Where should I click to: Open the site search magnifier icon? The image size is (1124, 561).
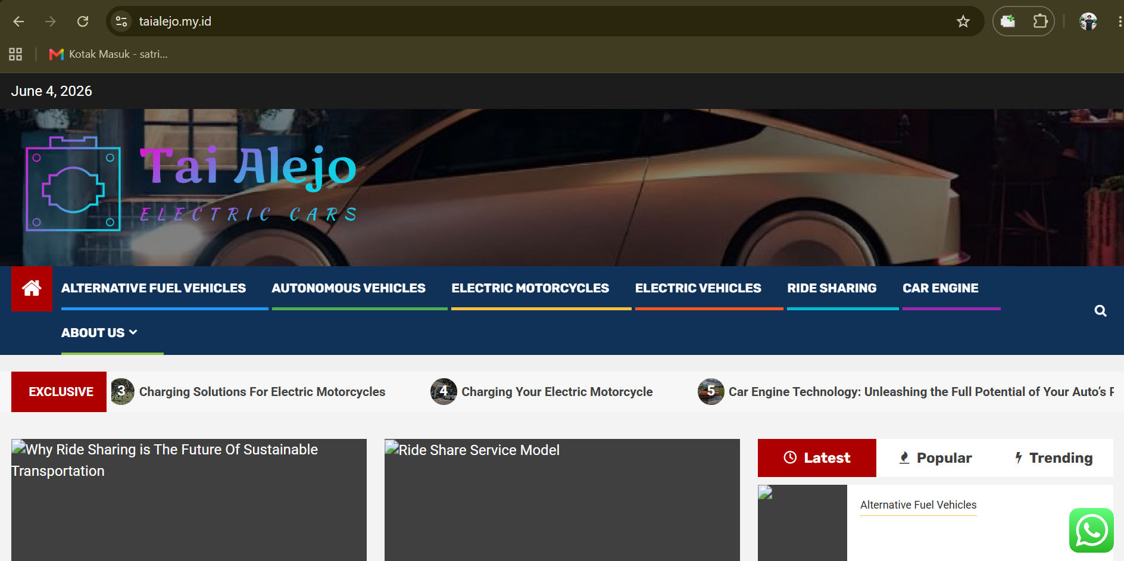1100,311
